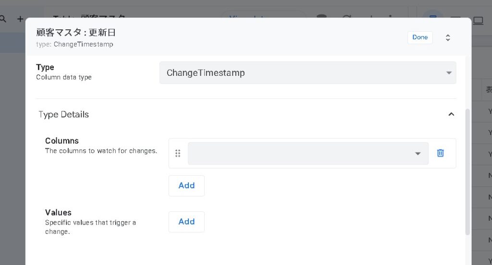Delete the column entry with the trash icon
Screen dimensions: 492x265
(x=440, y=153)
